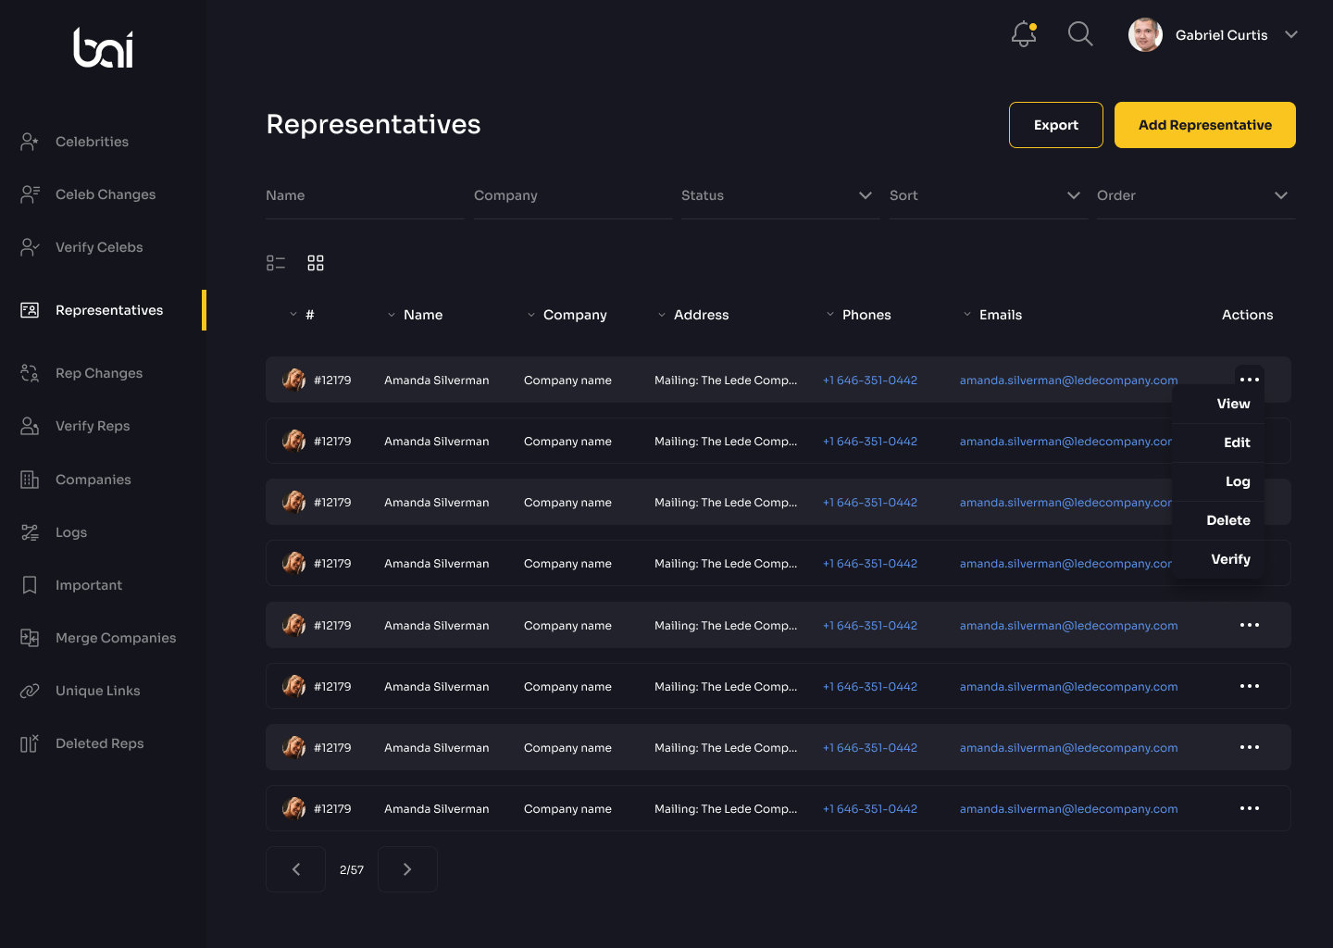This screenshot has width=1333, height=948.
Task: Choose Delete from the actions menu
Action: pos(1227,520)
